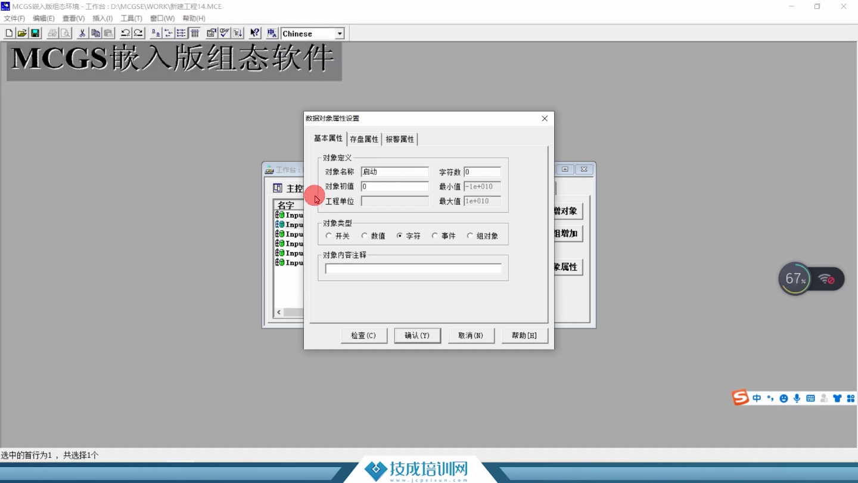The width and height of the screenshot is (858, 483).
Task: Click the 对象名称 field containing 启动
Action: click(x=394, y=172)
